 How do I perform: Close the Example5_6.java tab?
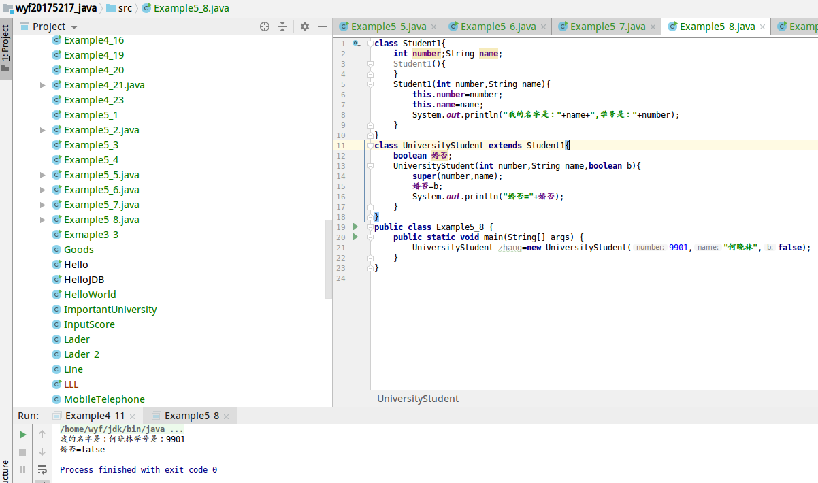[544, 27]
